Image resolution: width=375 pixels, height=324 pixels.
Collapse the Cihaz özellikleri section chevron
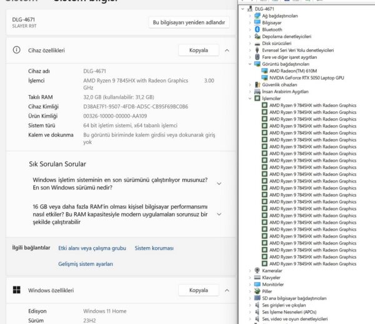227,50
